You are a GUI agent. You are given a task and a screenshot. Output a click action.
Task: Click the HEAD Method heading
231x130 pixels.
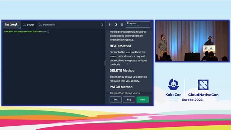(120, 46)
